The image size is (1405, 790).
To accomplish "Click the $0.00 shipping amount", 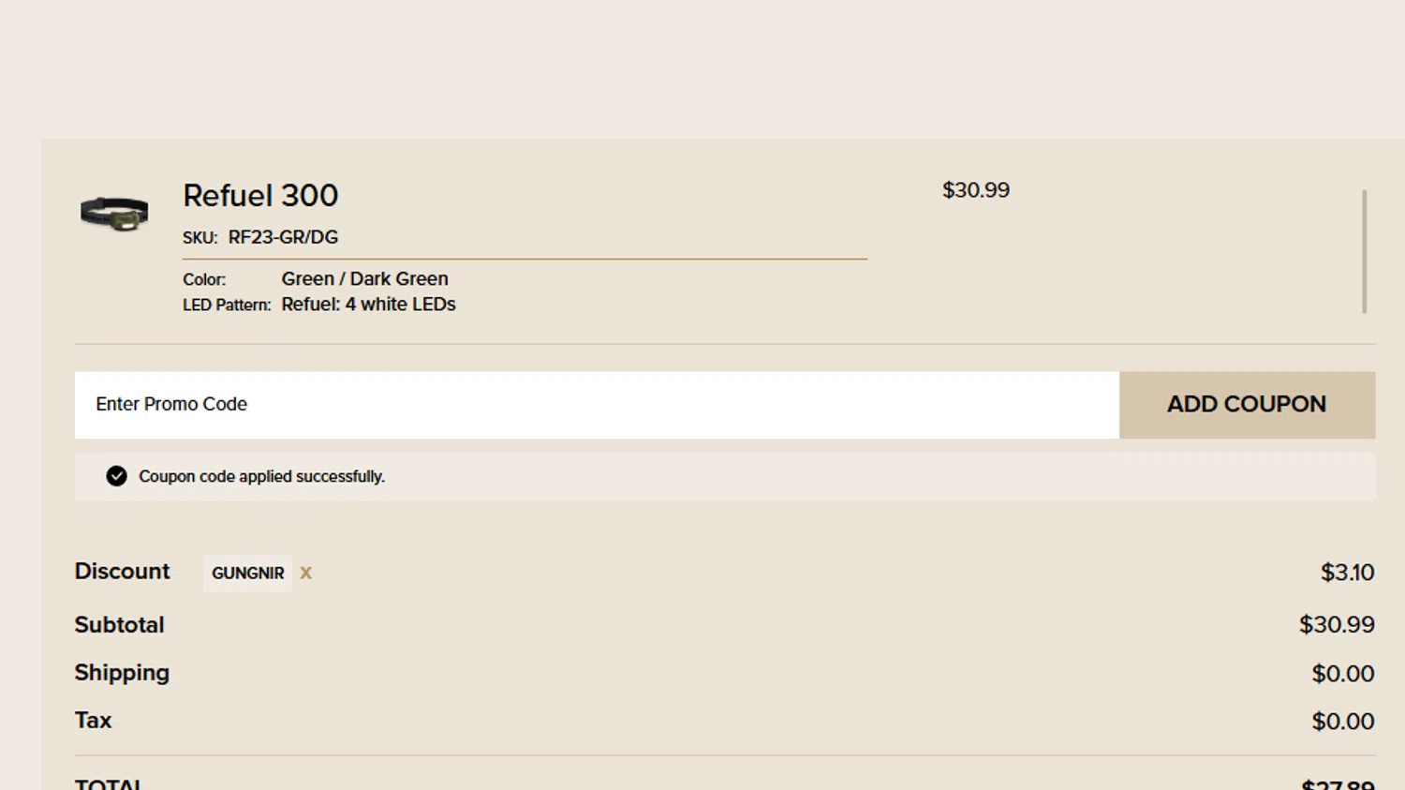I will [1342, 674].
